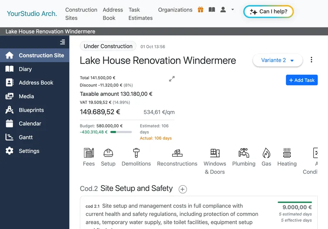The height and width of the screenshot is (229, 328).
Task: Click the Under Construction status badge
Action: 108,46
